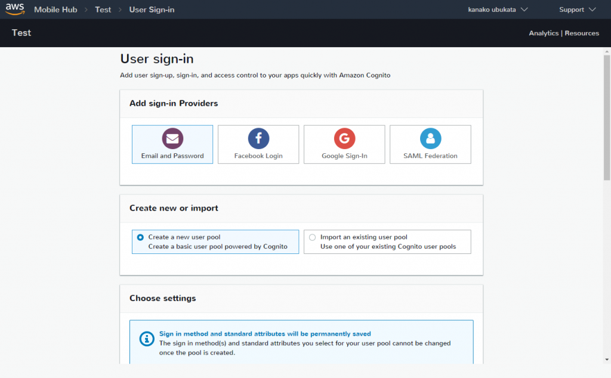Click the scrollbar down arrow
Image resolution: width=611 pixels, height=378 pixels.
(x=607, y=360)
